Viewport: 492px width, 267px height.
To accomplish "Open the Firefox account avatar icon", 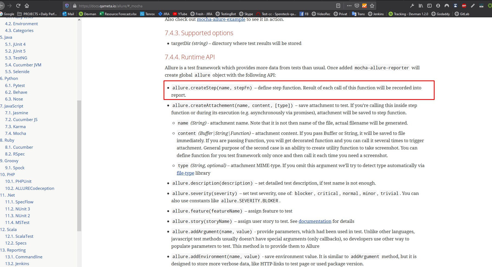I will (x=438, y=6).
